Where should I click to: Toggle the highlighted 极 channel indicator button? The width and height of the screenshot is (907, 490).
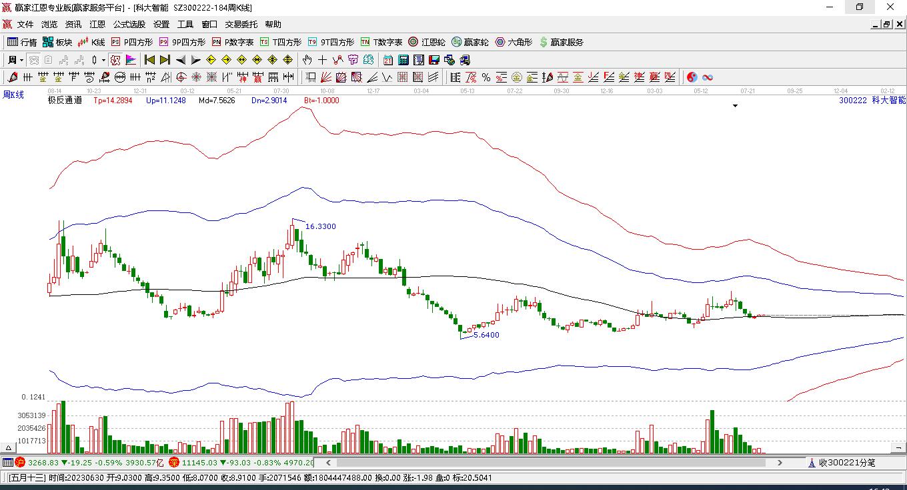(115, 60)
